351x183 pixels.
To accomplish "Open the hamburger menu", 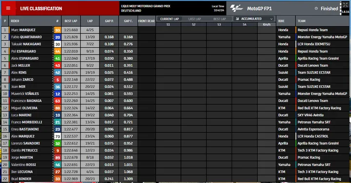I will (x=8, y=8).
